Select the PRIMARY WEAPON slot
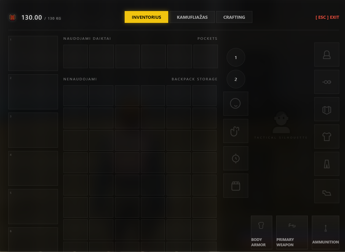 (292, 232)
